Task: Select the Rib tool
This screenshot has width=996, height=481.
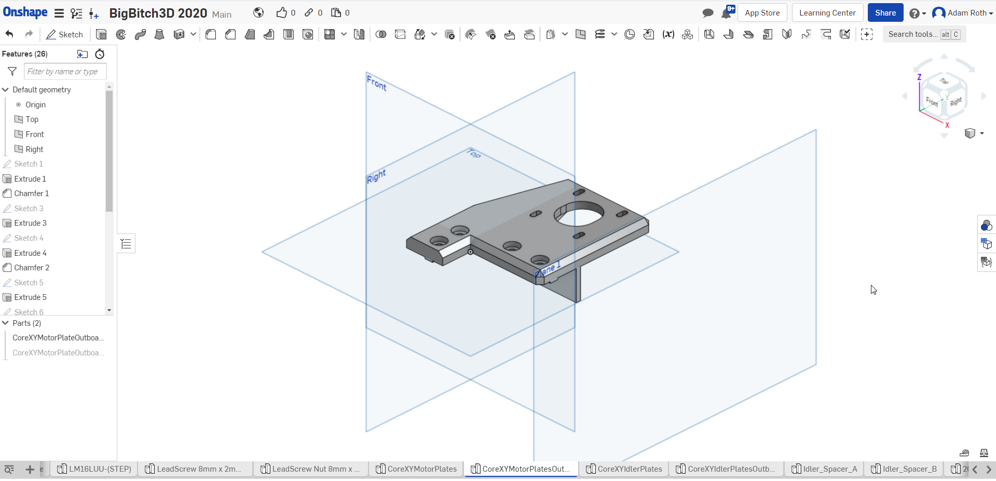Action: [x=269, y=34]
